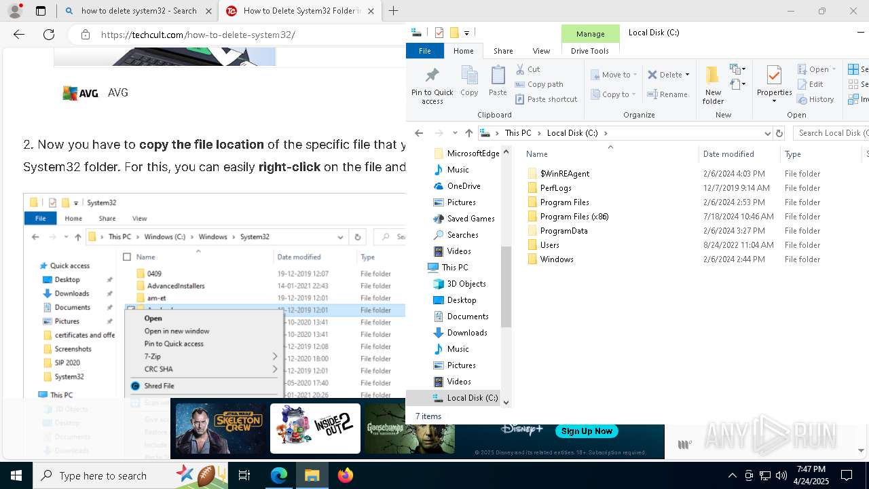
Task: Open Microsoft Edge from the taskbar
Action: point(279,475)
